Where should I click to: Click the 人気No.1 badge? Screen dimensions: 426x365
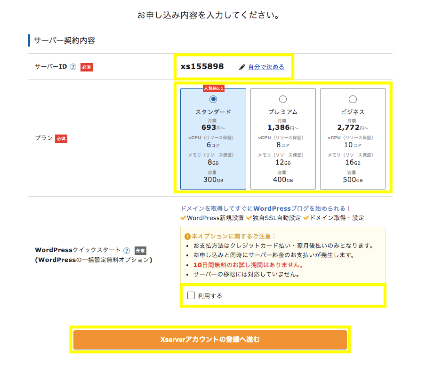pyautogui.click(x=214, y=88)
